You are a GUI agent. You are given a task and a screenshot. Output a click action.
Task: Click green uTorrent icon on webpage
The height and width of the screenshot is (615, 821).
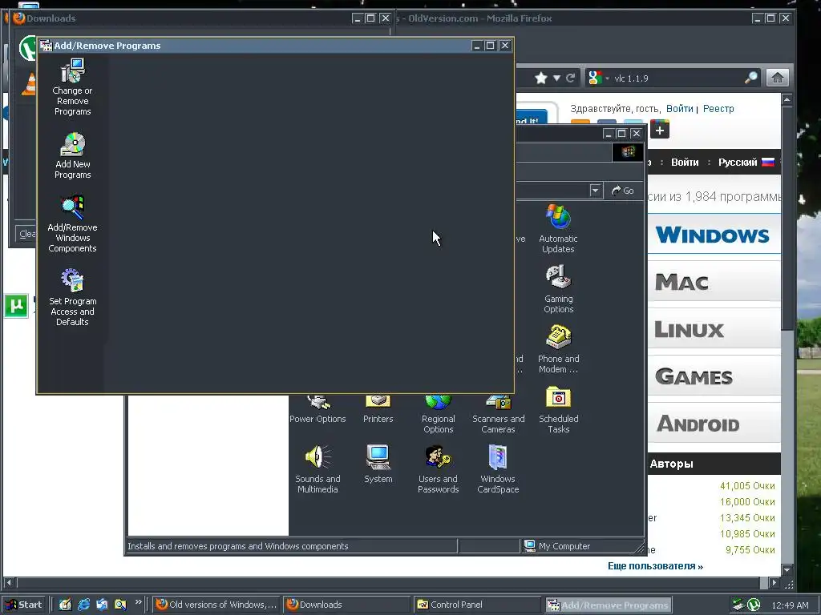(x=16, y=305)
